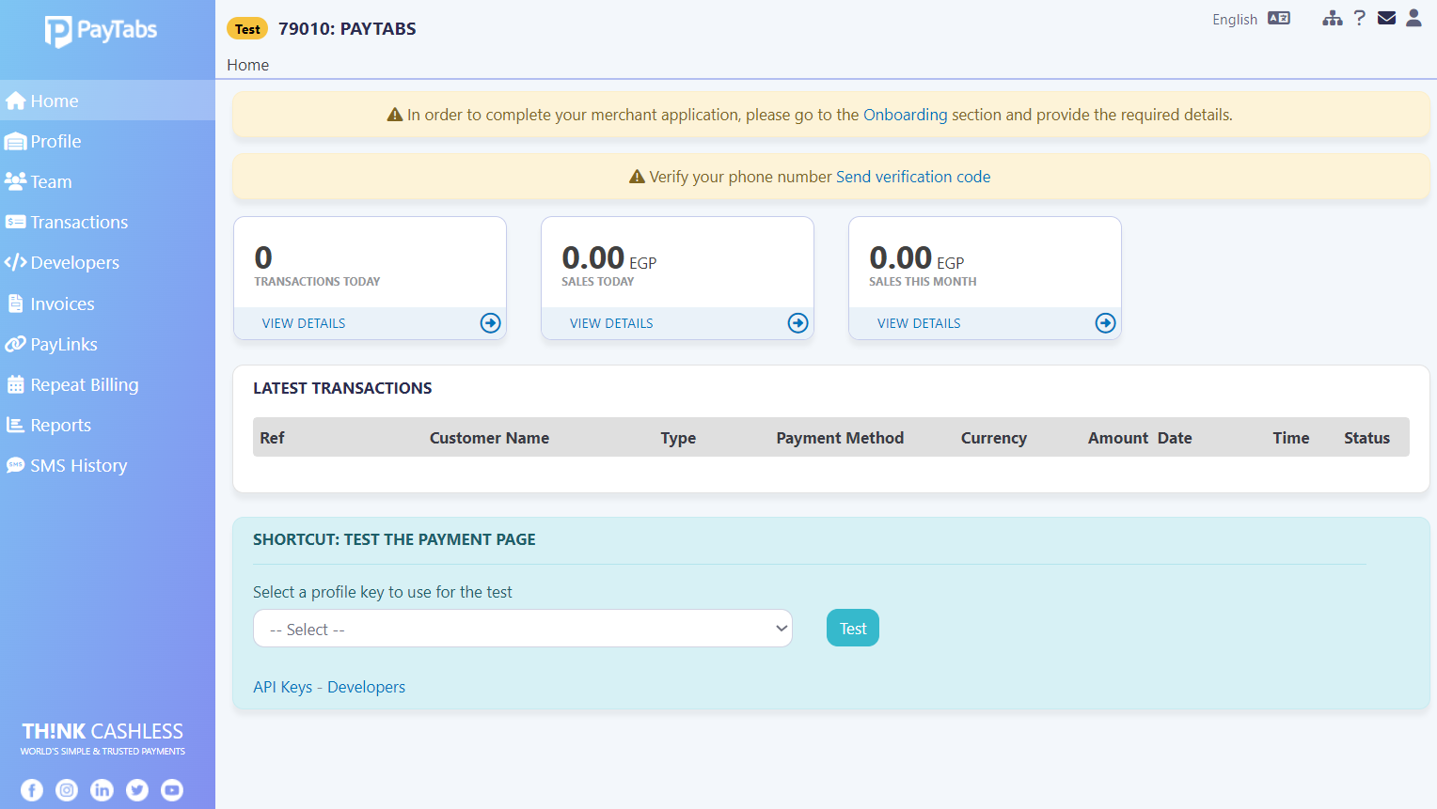Open API Keys - Developers link

pos(329,687)
